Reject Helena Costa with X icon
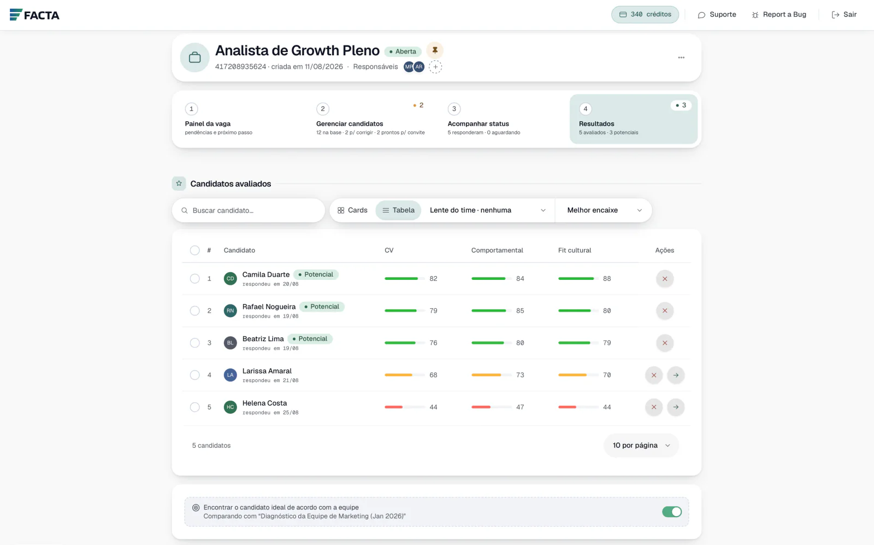Screen dimensions: 874x545 (654, 407)
